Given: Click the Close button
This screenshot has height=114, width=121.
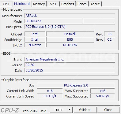Looking at the screenshot, I should [x=108, y=110].
